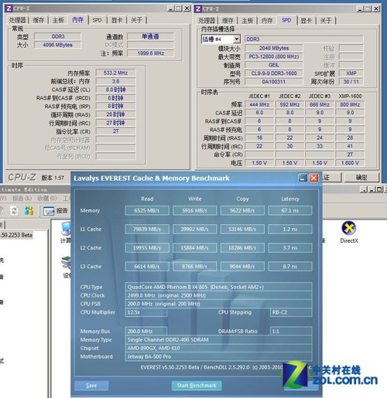Click the 确定 button in right CPU-Z window

click(x=361, y=178)
